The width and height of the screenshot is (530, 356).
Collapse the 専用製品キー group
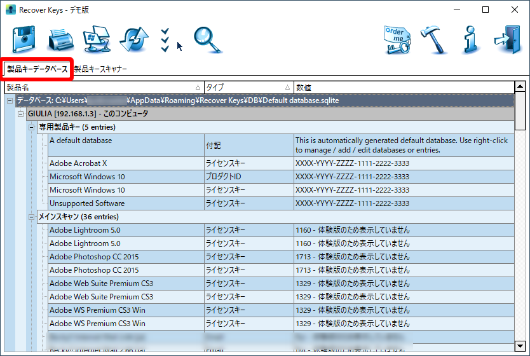tap(32, 127)
